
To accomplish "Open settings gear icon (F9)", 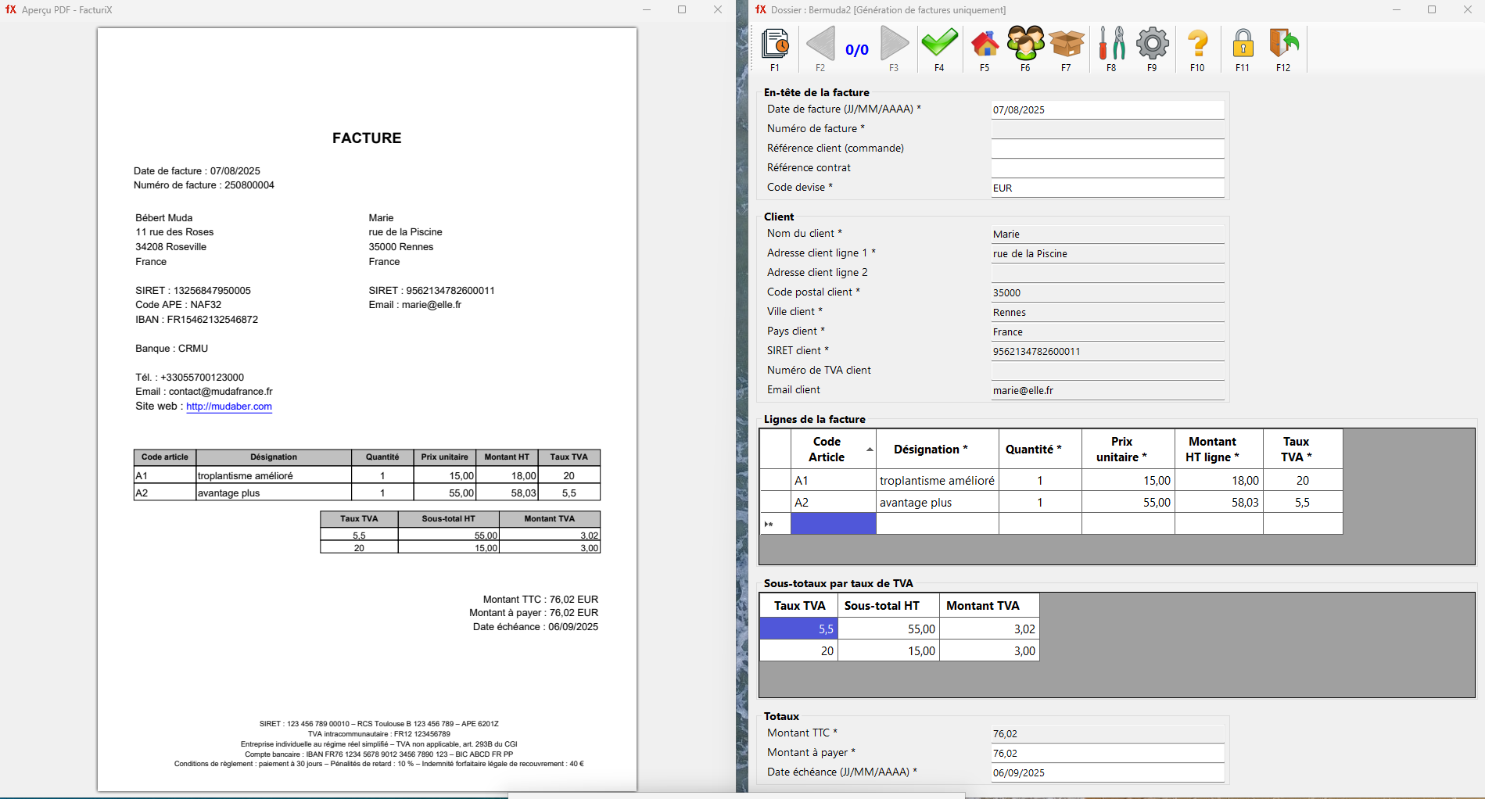I will coord(1152,44).
